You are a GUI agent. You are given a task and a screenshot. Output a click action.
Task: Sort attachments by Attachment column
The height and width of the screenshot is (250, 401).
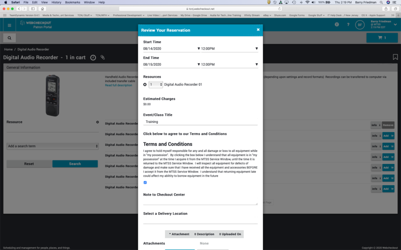(179, 234)
